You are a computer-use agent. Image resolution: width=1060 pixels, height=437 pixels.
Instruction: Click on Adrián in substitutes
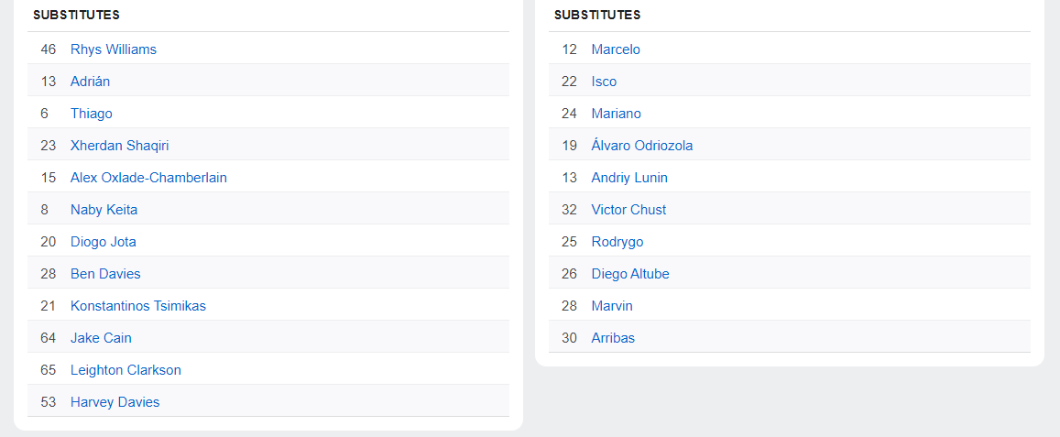coord(90,82)
